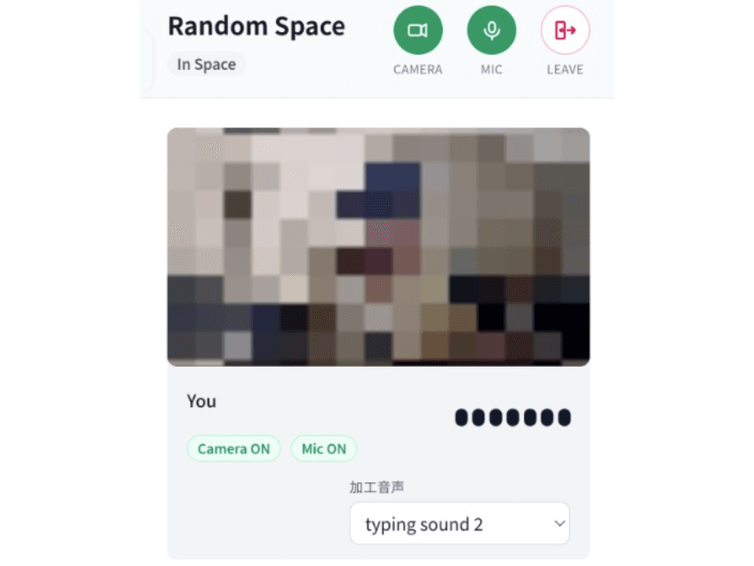
Task: Click the left edge panel handle
Action: 148,61
